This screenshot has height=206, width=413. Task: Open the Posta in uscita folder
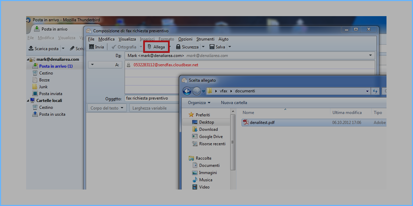(x=49, y=114)
